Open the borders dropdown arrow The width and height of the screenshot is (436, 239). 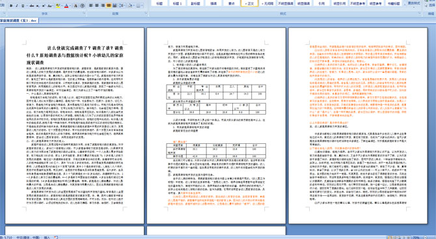(143, 6)
